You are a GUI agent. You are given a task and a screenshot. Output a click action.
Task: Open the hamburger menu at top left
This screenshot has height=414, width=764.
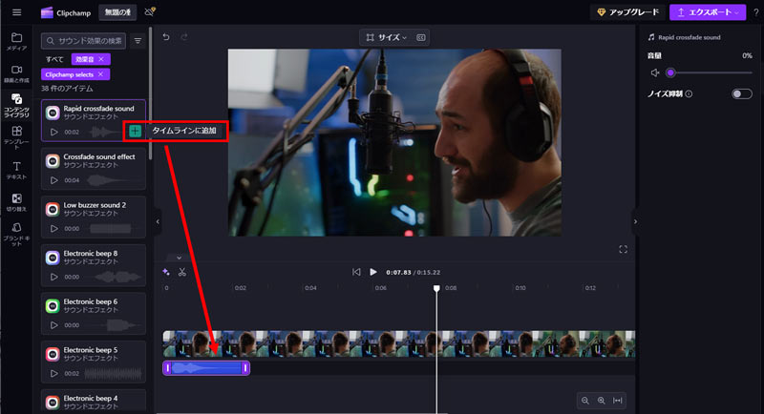pos(16,12)
